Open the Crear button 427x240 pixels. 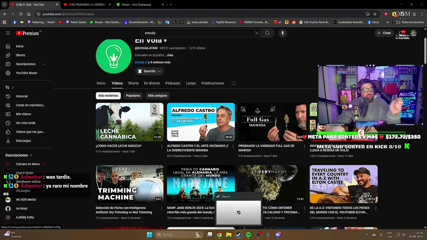point(384,33)
